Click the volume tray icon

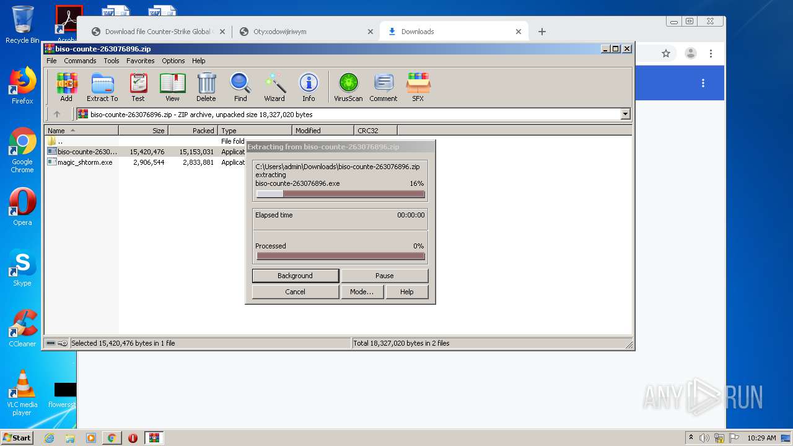704,438
